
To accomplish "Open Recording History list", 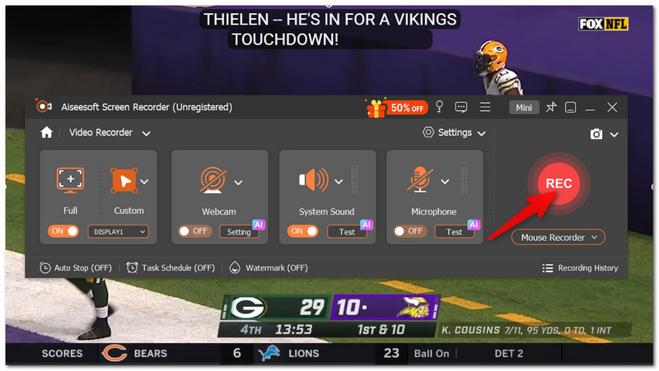I will click(580, 268).
